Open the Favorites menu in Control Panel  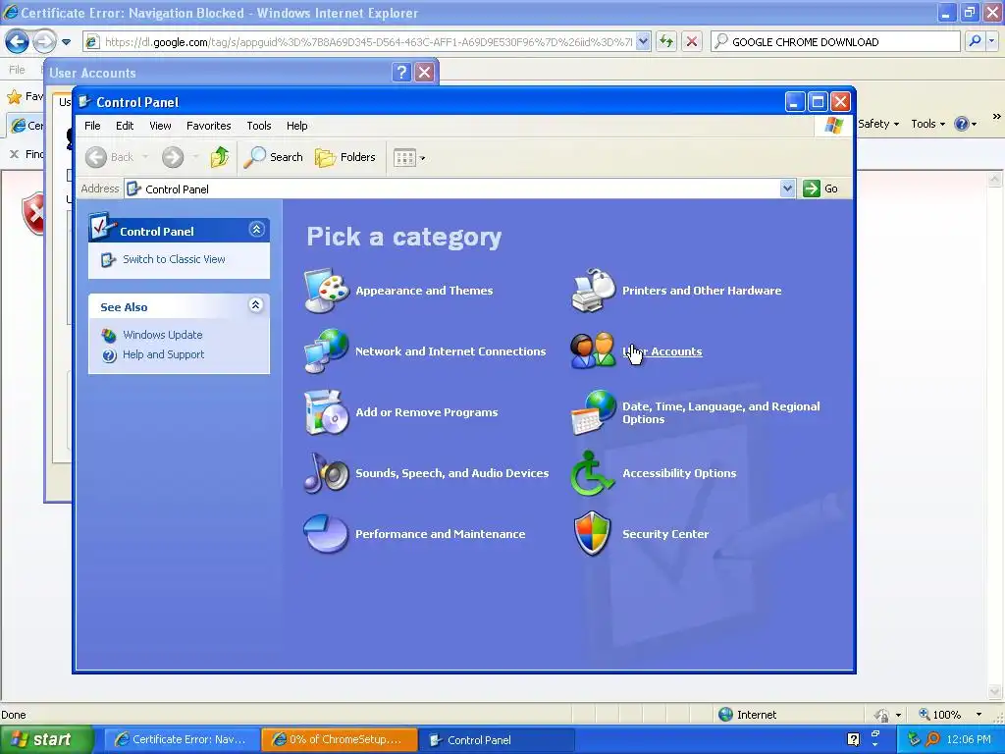[208, 126]
